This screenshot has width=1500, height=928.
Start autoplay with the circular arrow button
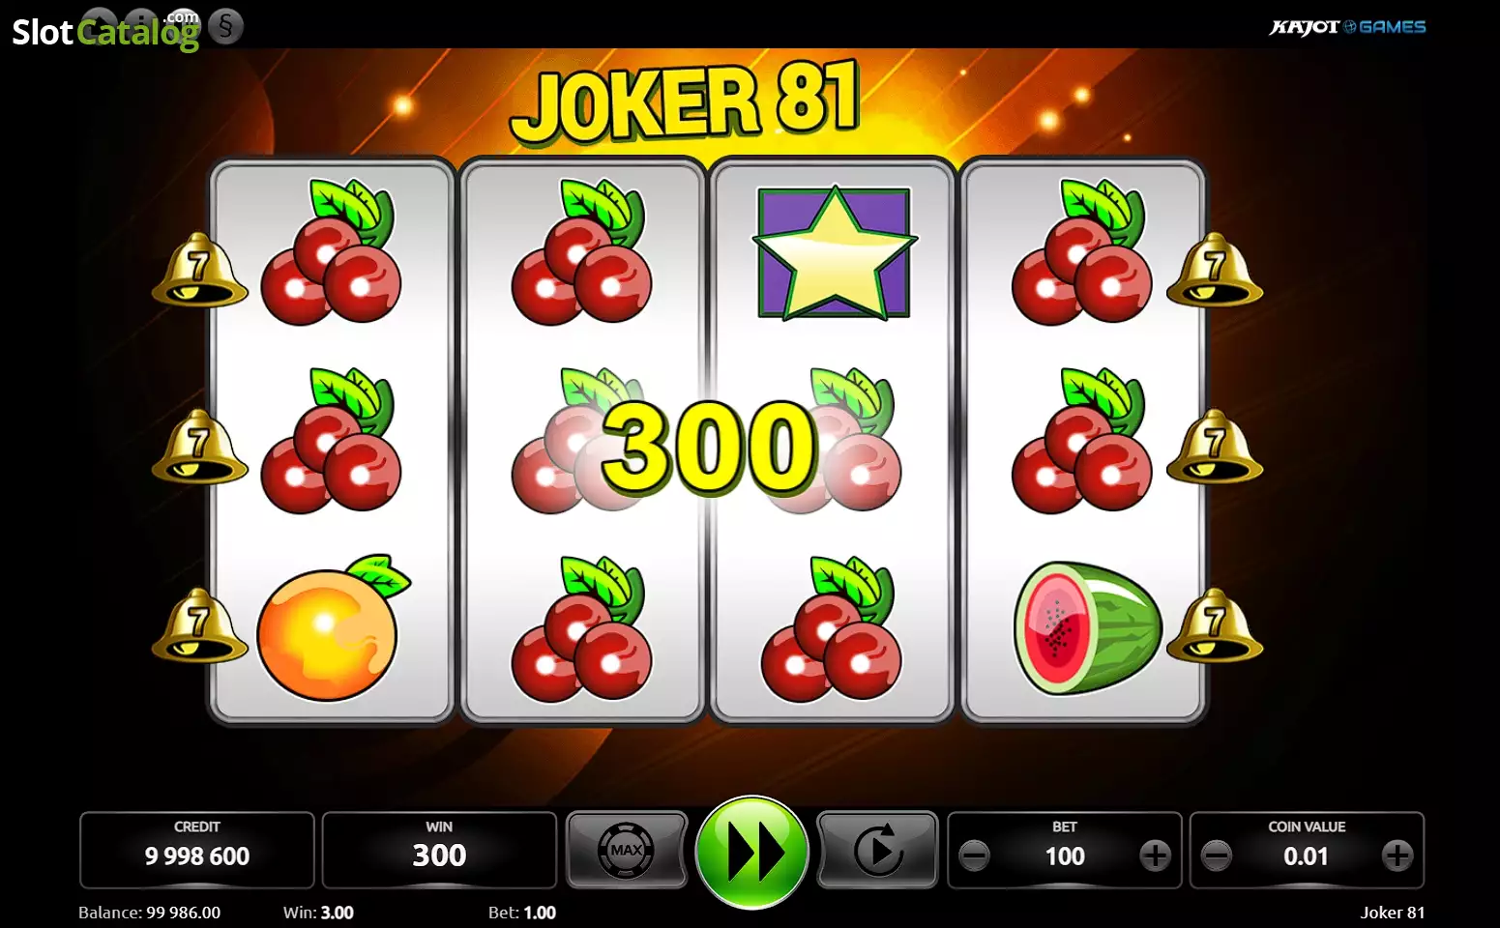[877, 850]
